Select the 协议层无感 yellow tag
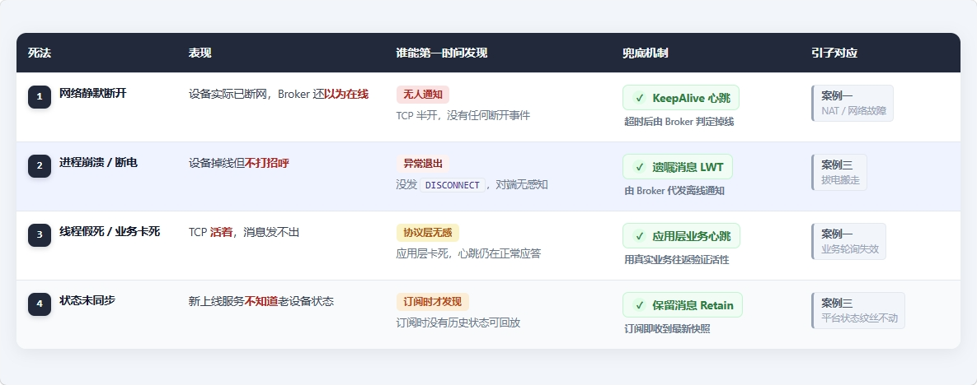This screenshot has height=385, width=977. click(x=427, y=233)
